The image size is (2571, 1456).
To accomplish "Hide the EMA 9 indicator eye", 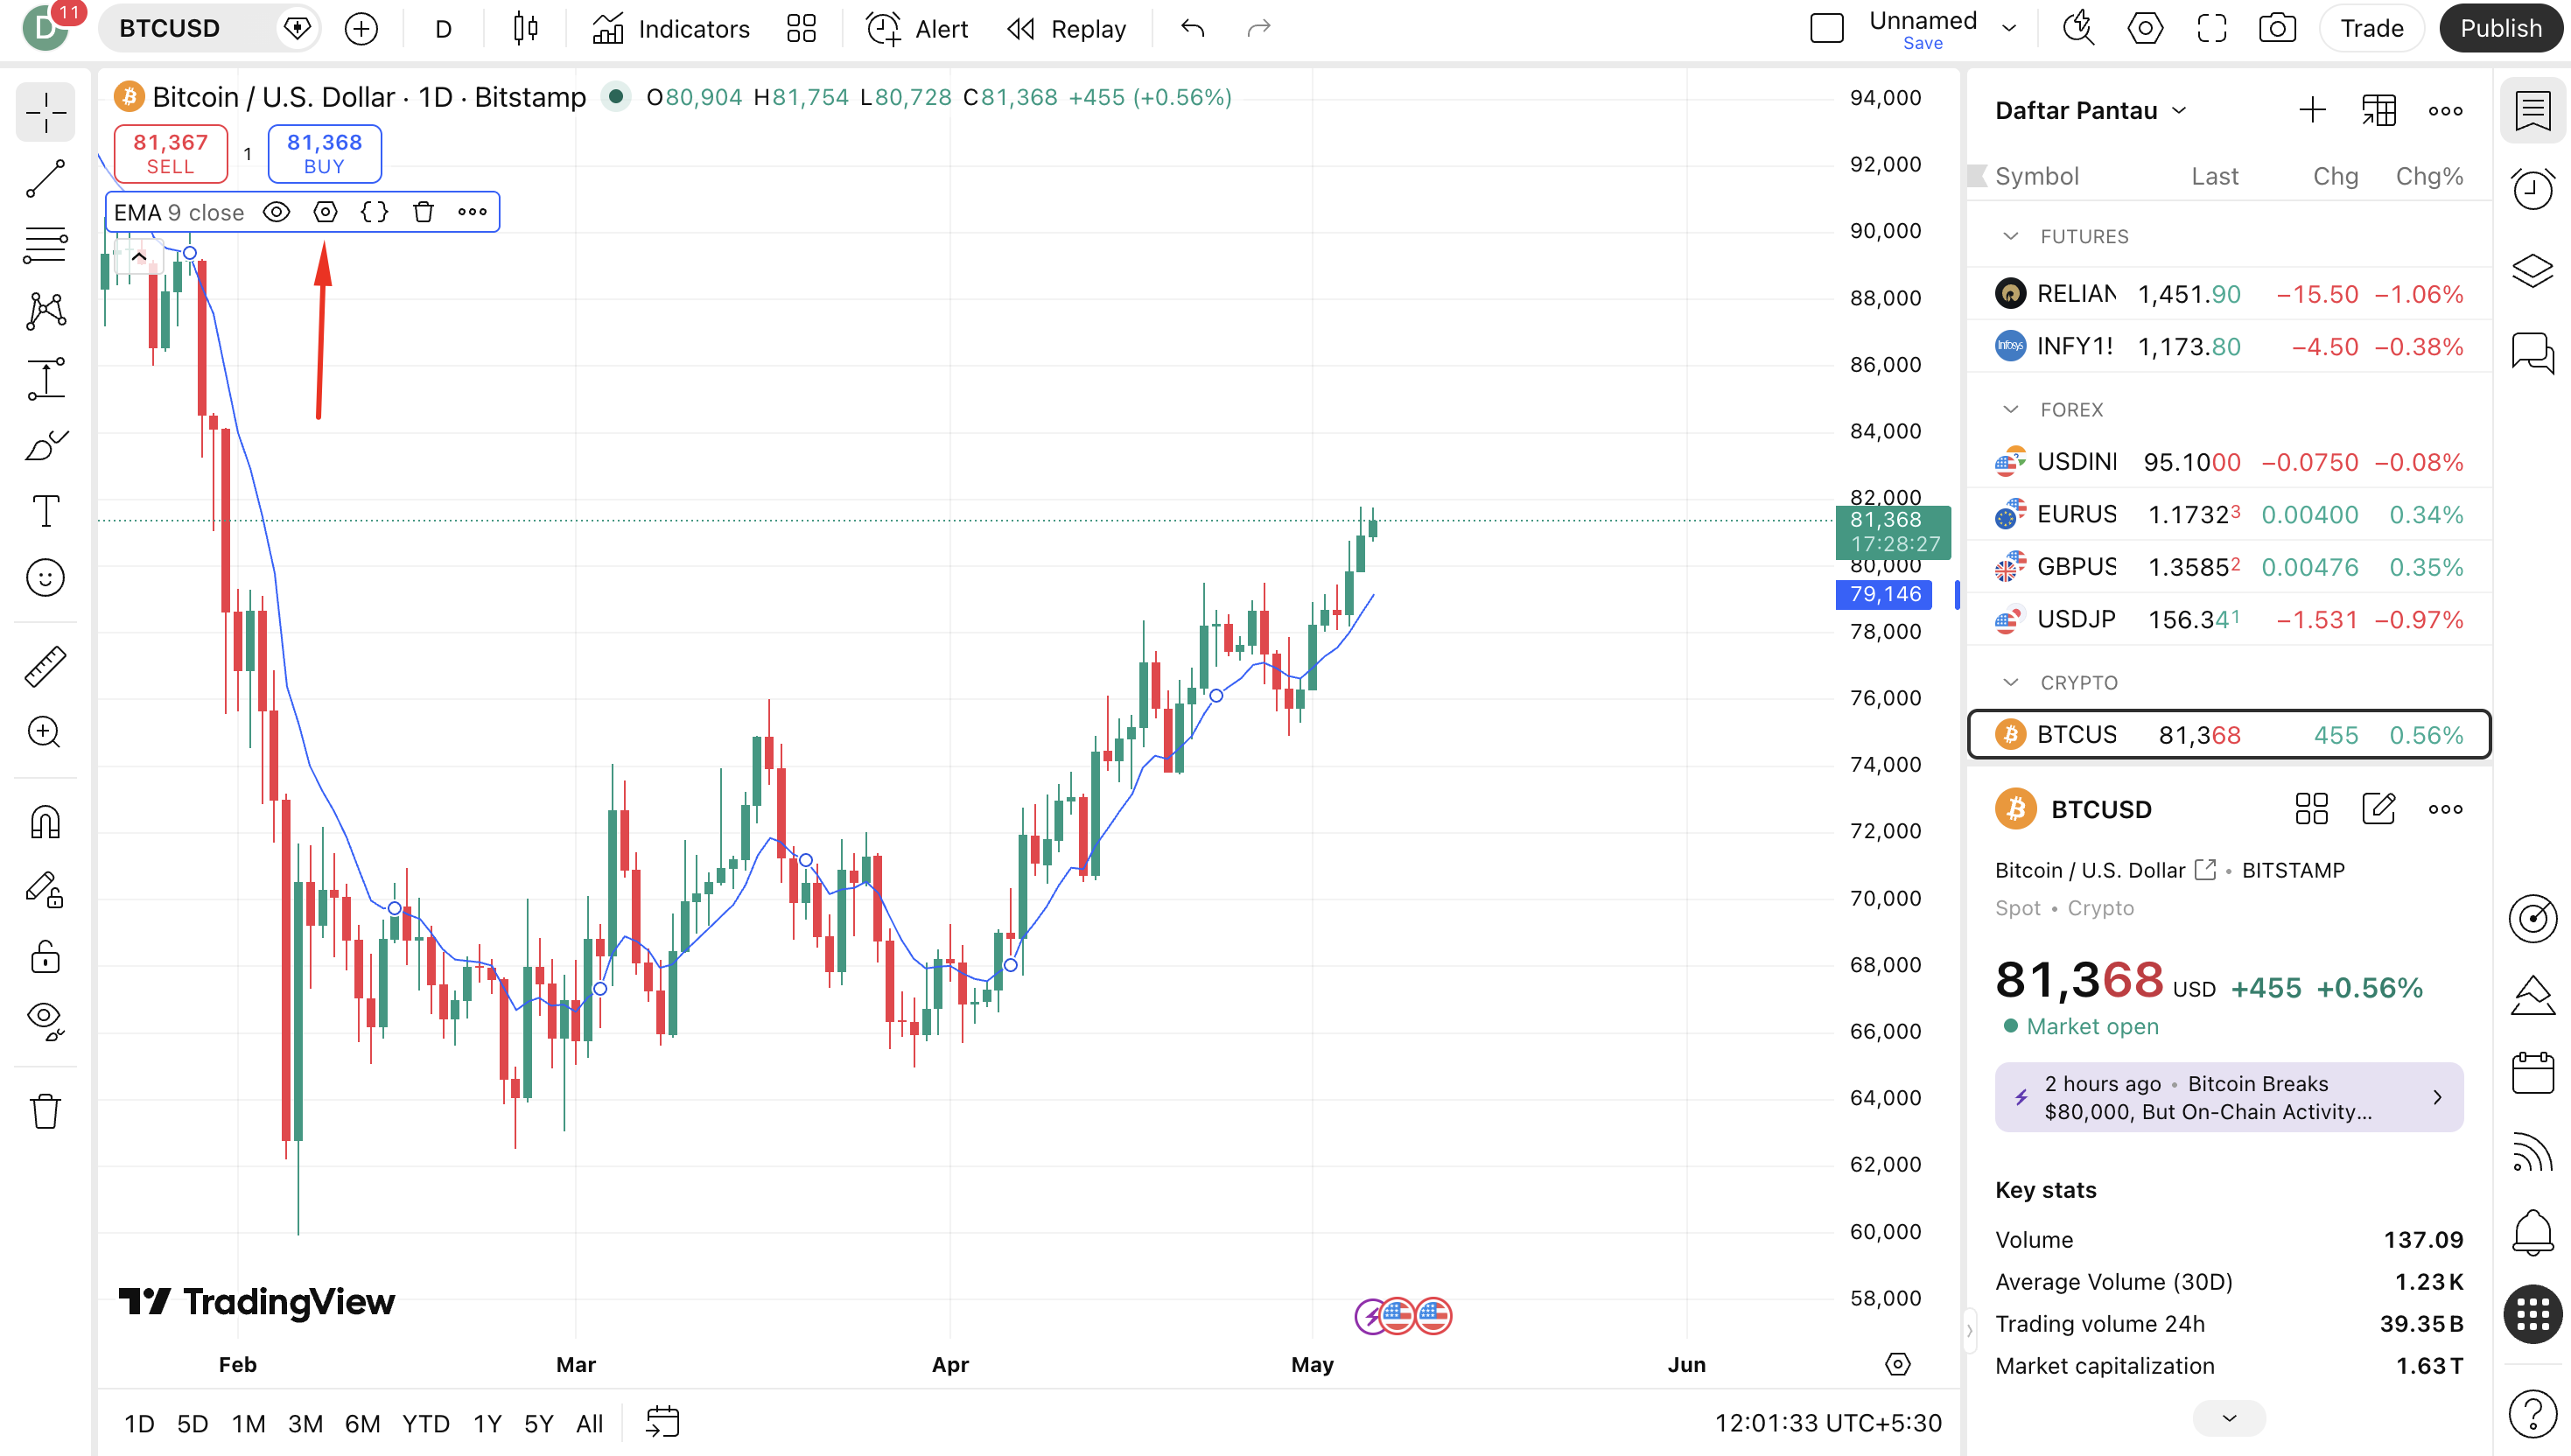I will 276,212.
